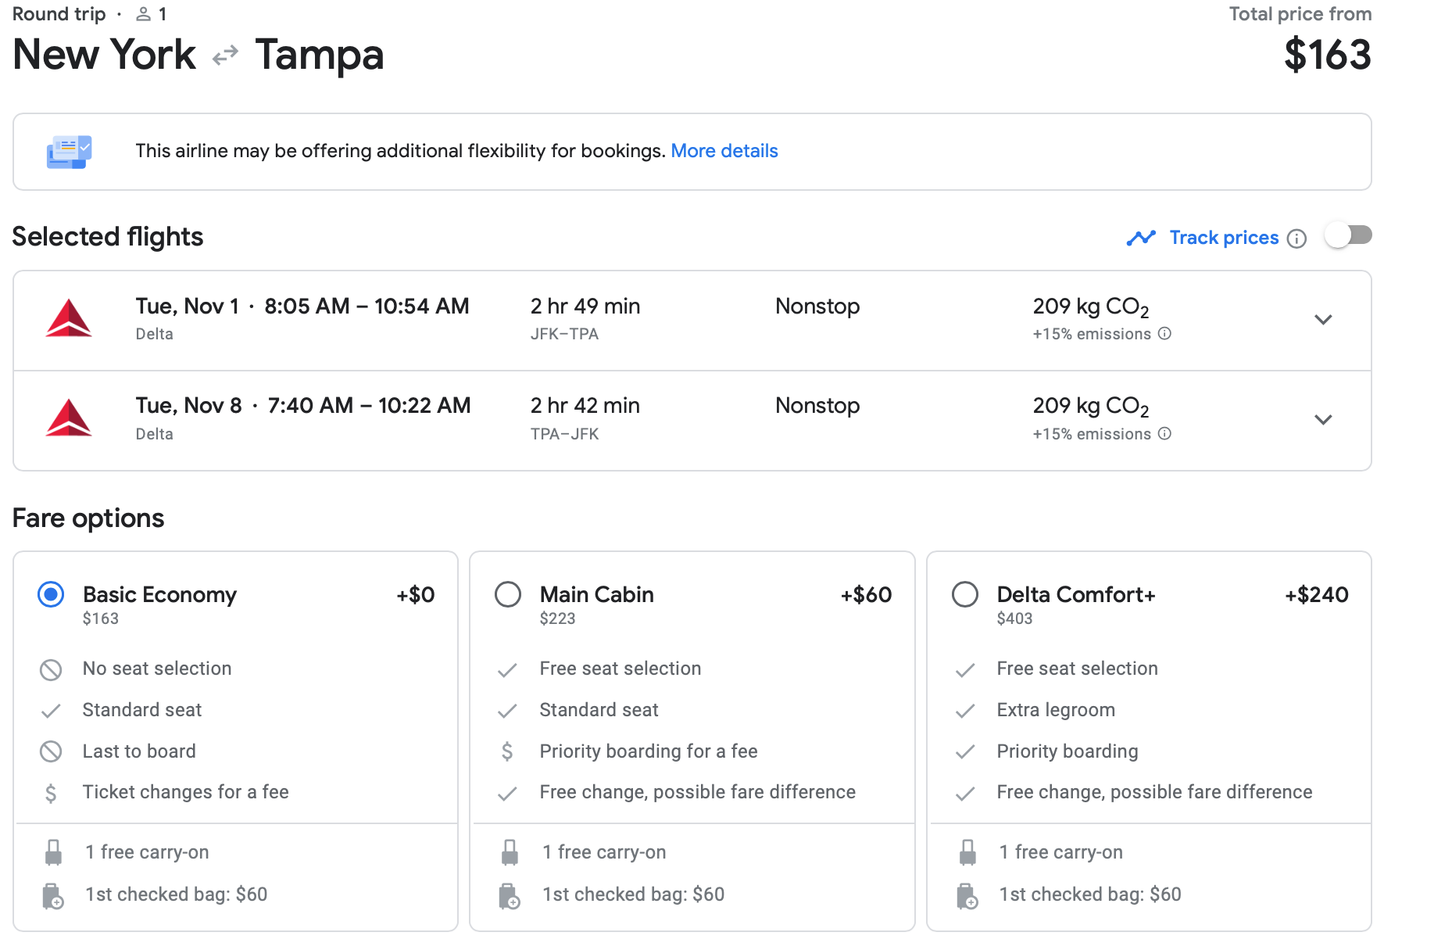Click the Delta Comfort+ $403 fare card
This screenshot has width=1452, height=943.
click(x=1149, y=704)
